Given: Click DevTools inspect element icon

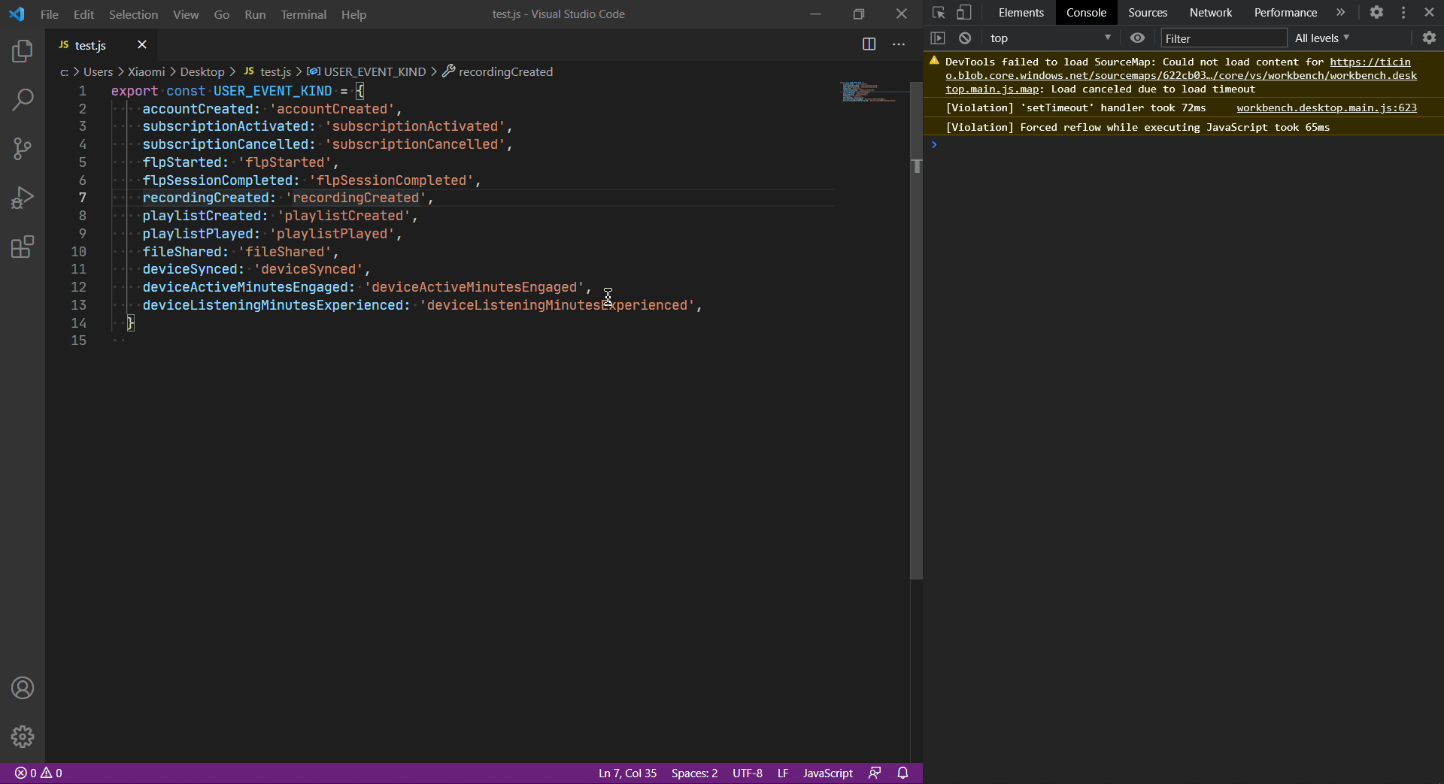Looking at the screenshot, I should pyautogui.click(x=938, y=13).
